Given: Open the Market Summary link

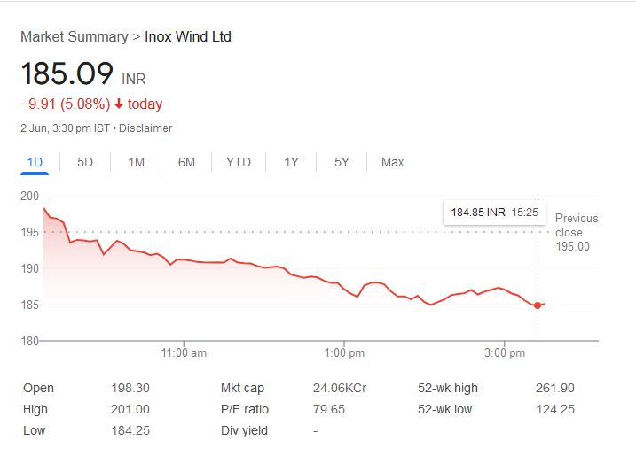Looking at the screenshot, I should tap(74, 36).
